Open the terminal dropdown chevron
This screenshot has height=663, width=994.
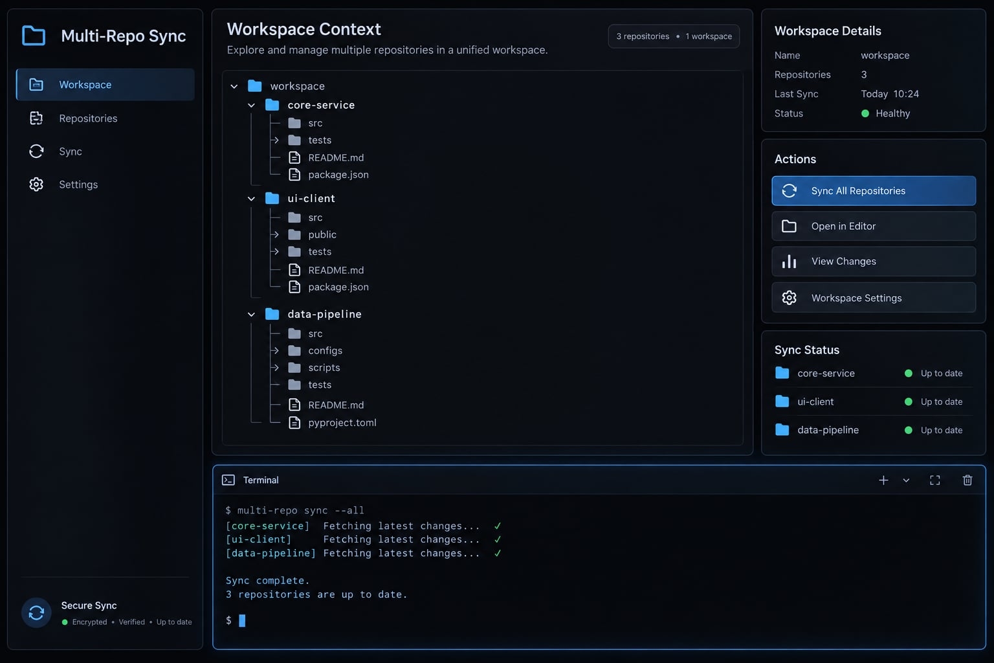click(906, 480)
